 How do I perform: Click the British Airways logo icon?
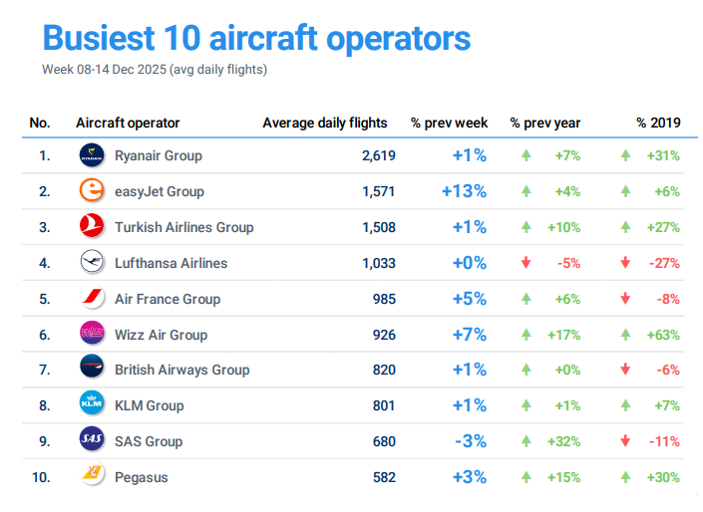[92, 370]
